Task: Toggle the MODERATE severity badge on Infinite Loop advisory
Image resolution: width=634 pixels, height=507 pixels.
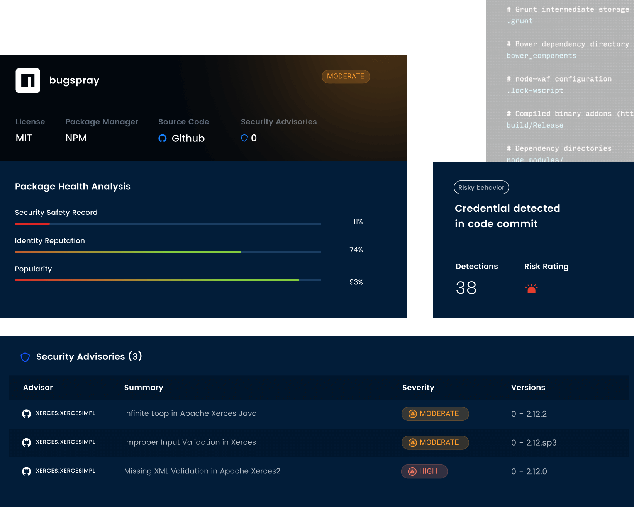Action: pos(435,413)
